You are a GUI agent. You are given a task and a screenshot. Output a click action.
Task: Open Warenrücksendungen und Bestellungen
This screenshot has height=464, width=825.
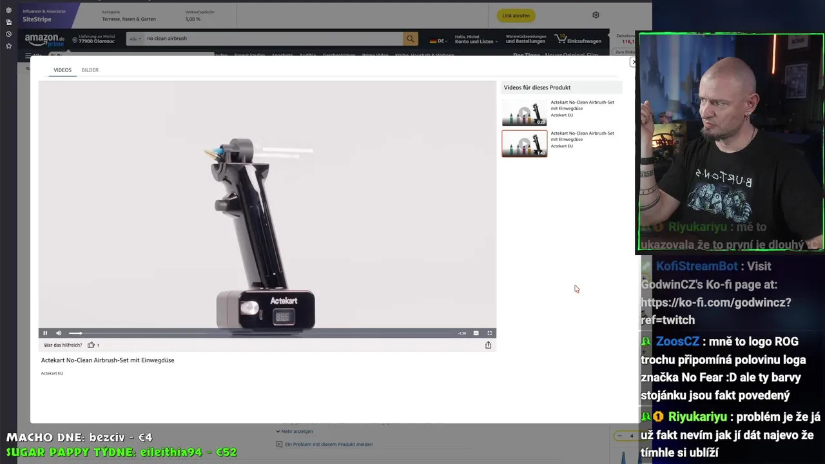click(526, 39)
